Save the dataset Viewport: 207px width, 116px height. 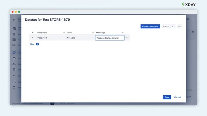tap(167, 97)
